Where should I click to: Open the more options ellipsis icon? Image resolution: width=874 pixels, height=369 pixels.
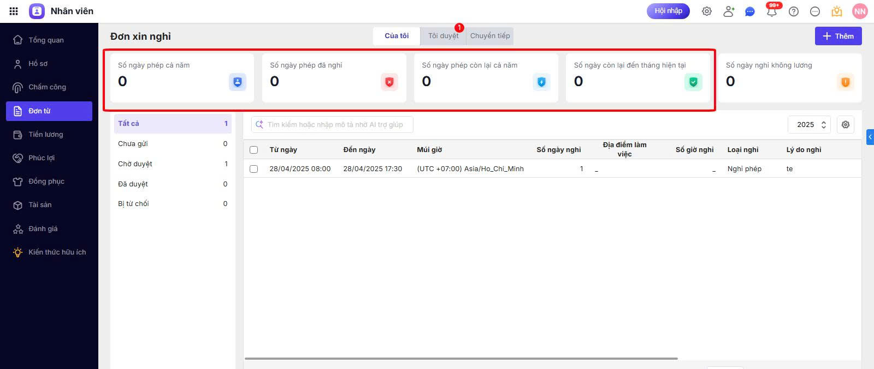(815, 11)
